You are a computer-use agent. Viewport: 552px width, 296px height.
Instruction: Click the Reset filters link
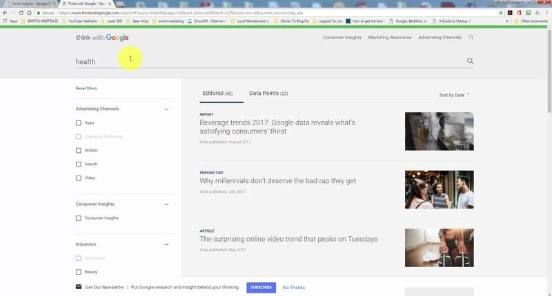[x=86, y=88]
